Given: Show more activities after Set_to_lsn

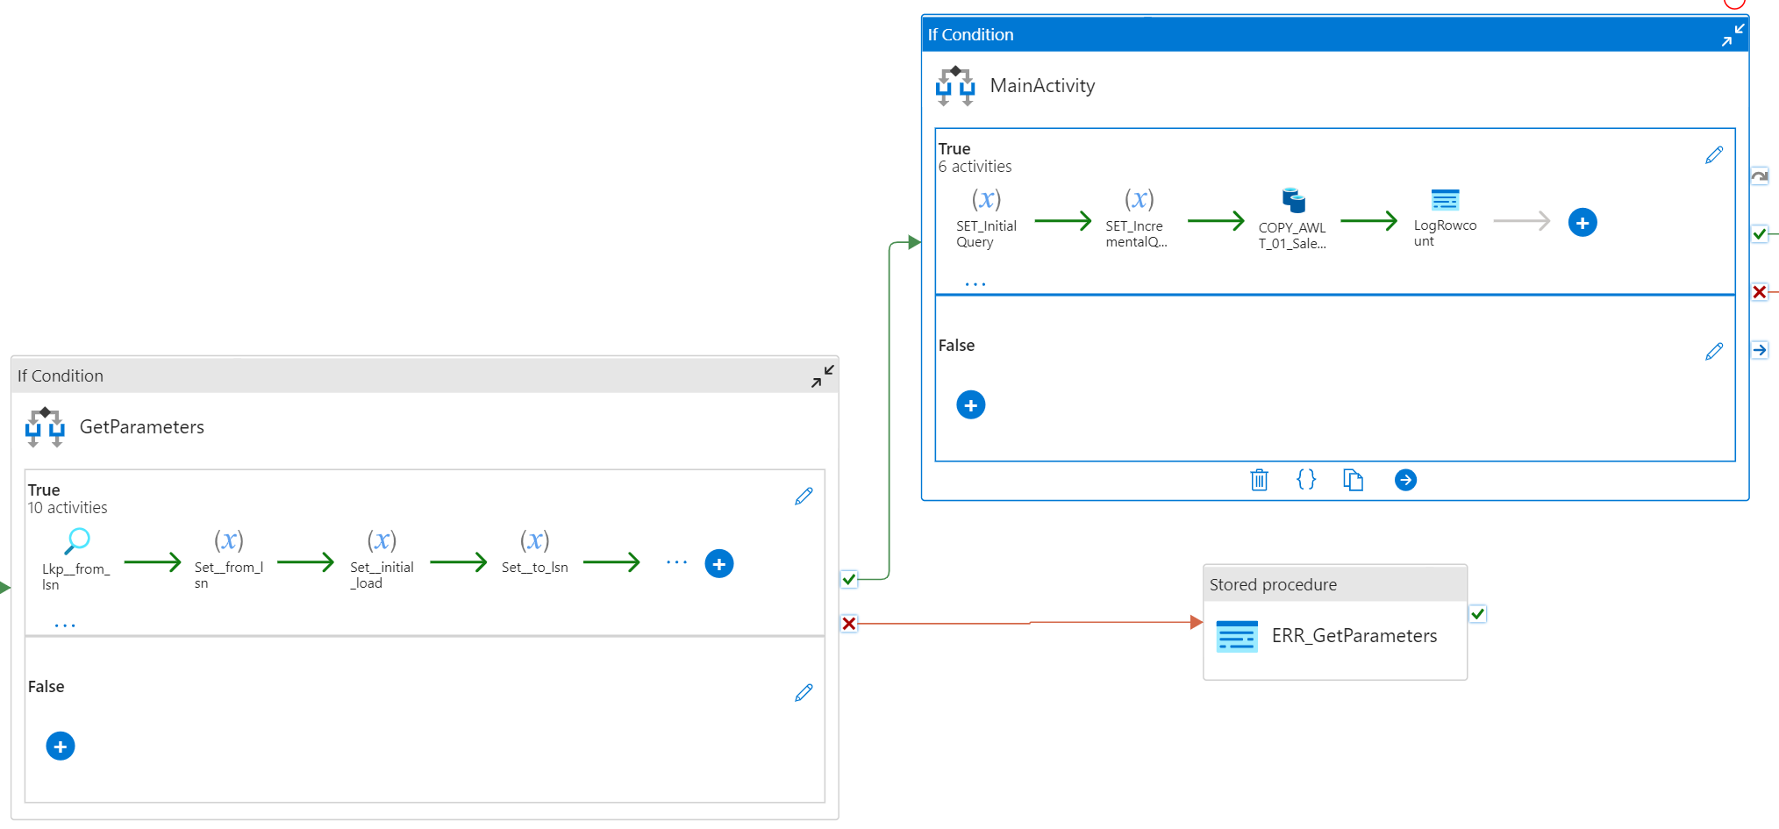Looking at the screenshot, I should click(676, 562).
